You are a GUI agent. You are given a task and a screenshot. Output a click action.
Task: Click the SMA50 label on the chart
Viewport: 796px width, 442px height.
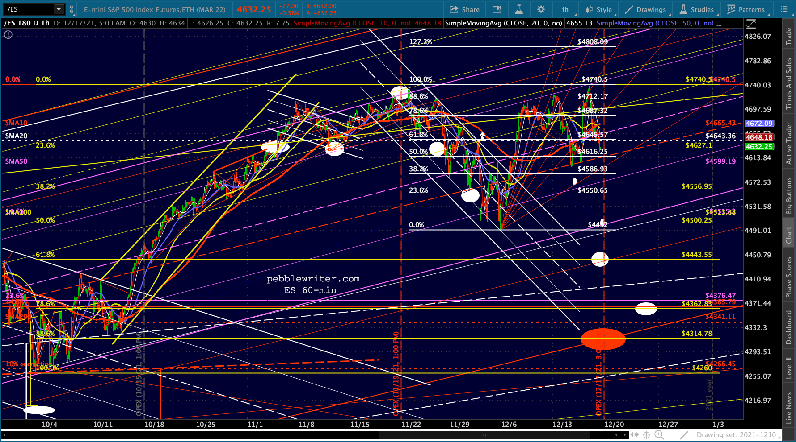[16, 161]
